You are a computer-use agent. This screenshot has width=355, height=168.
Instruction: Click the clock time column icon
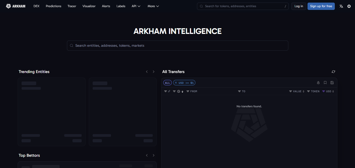pos(179,92)
